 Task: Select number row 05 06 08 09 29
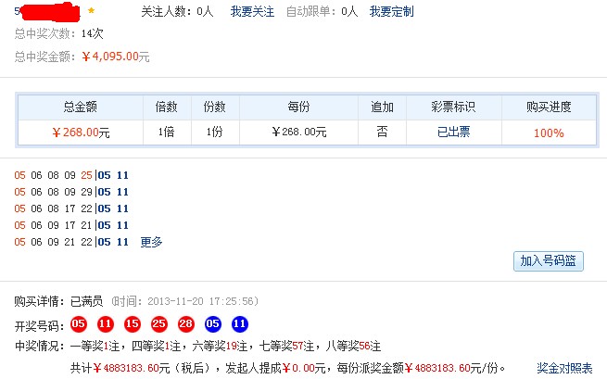click(x=71, y=192)
